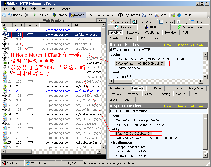Select the Transformer response tab
The height and width of the screenshot is (167, 211).
tap(118, 88)
